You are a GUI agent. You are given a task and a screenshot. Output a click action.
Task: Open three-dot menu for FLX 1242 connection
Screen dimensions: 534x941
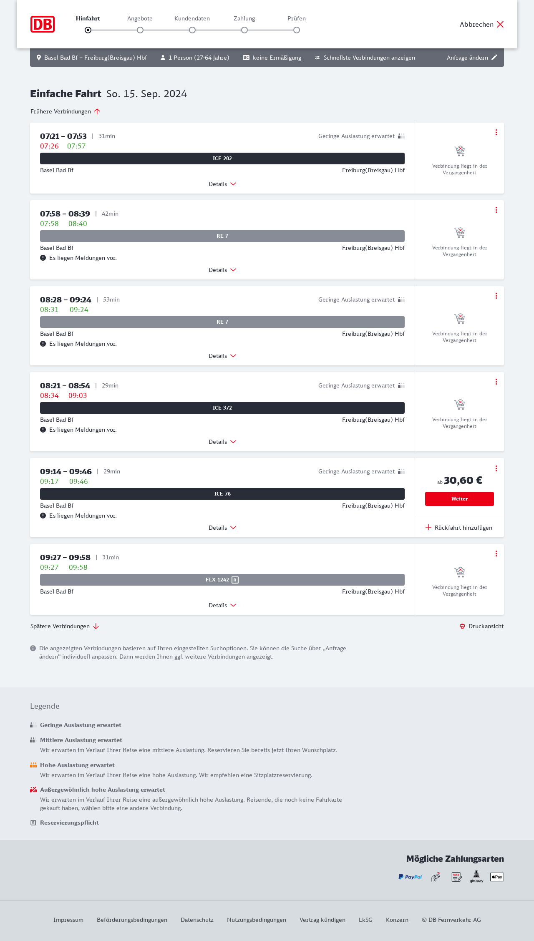point(496,554)
